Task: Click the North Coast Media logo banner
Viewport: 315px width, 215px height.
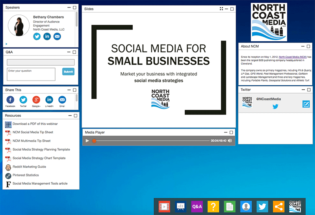Action: click(269, 22)
